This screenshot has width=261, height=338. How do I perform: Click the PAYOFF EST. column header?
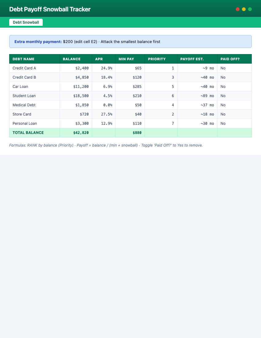197,59
